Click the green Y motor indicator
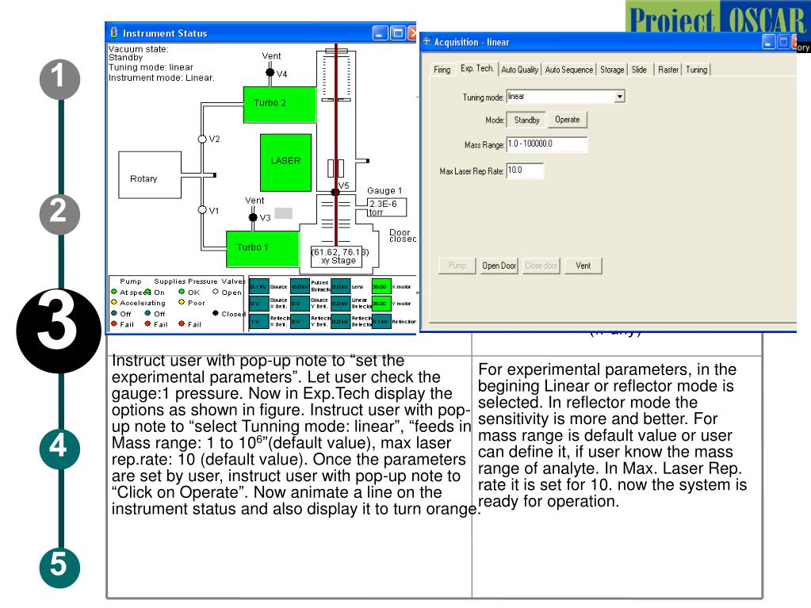The image size is (811, 608). (381, 304)
